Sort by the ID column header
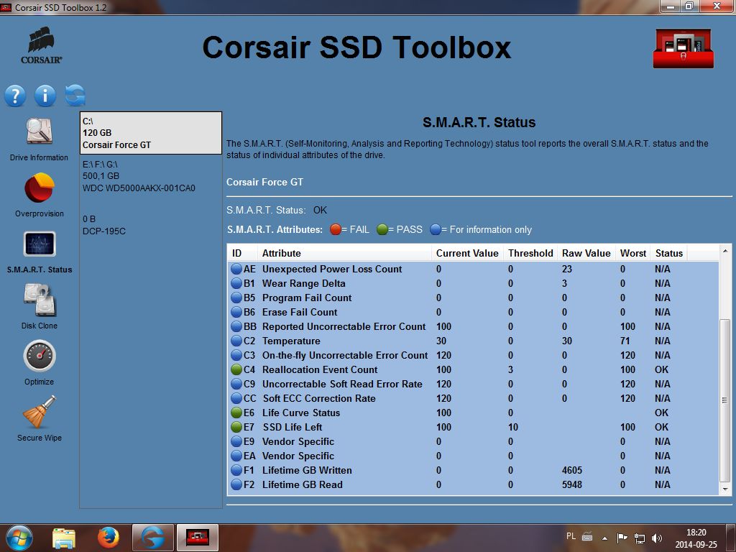Screen dimensions: 736x552 pos(242,253)
